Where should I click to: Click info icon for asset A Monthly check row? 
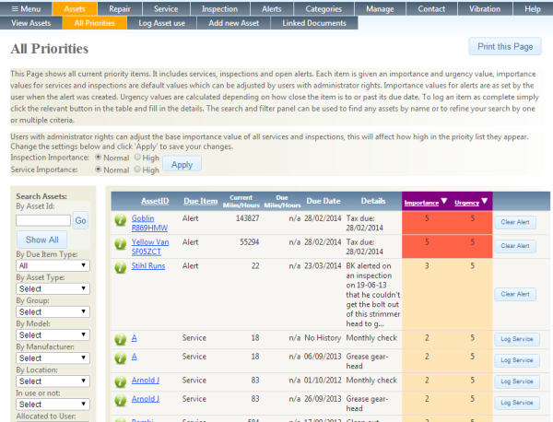click(x=120, y=339)
